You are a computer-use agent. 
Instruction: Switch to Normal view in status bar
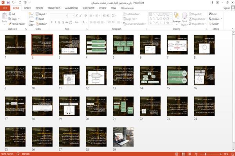point(177,154)
